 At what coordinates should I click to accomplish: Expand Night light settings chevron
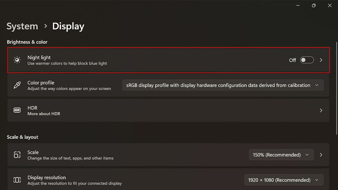[x=321, y=60]
